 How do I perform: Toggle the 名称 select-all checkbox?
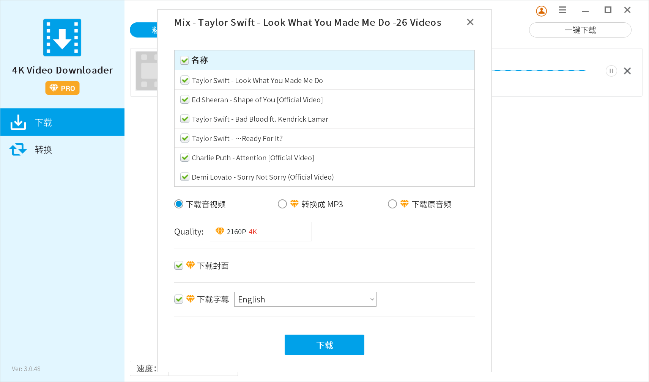[184, 60]
